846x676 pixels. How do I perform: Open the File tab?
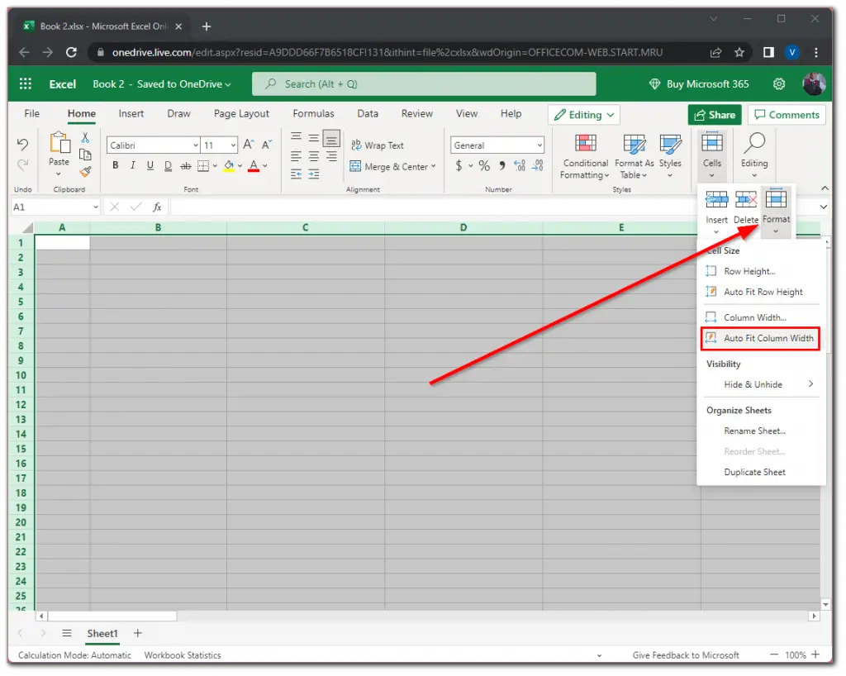tap(32, 114)
